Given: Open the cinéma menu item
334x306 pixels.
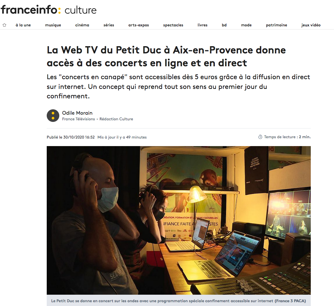Looking at the screenshot, I should tap(82, 25).
